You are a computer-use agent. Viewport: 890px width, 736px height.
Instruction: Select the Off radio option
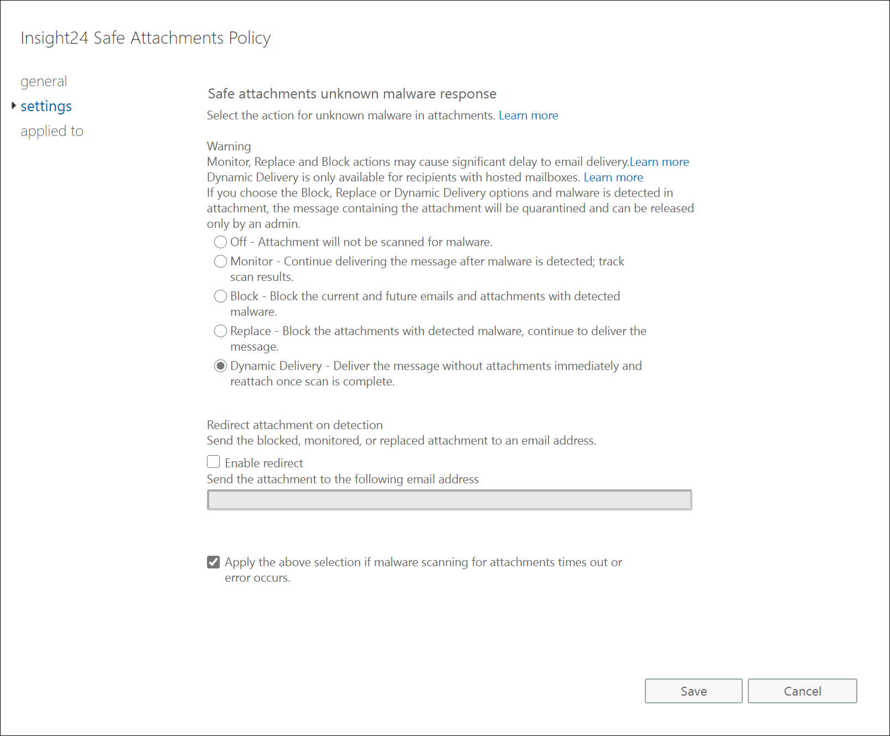pyautogui.click(x=220, y=242)
